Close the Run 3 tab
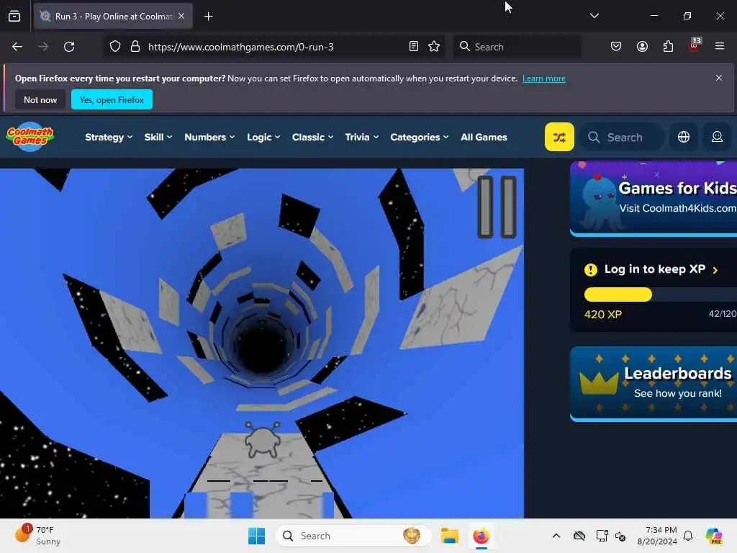 tap(181, 16)
